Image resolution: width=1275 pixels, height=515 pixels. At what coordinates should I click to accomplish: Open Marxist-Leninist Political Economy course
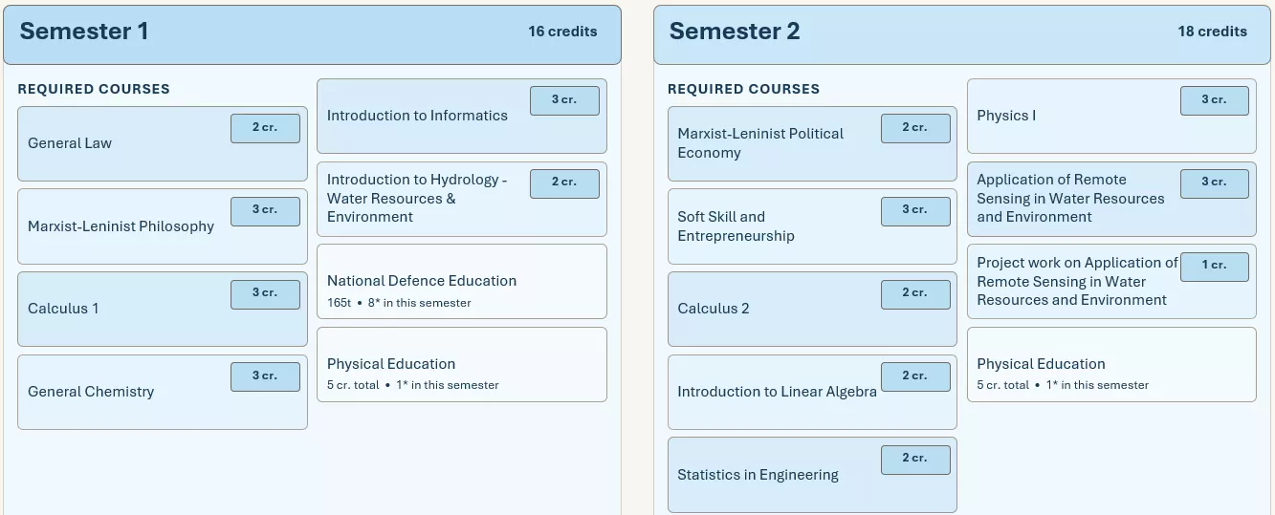(812, 143)
